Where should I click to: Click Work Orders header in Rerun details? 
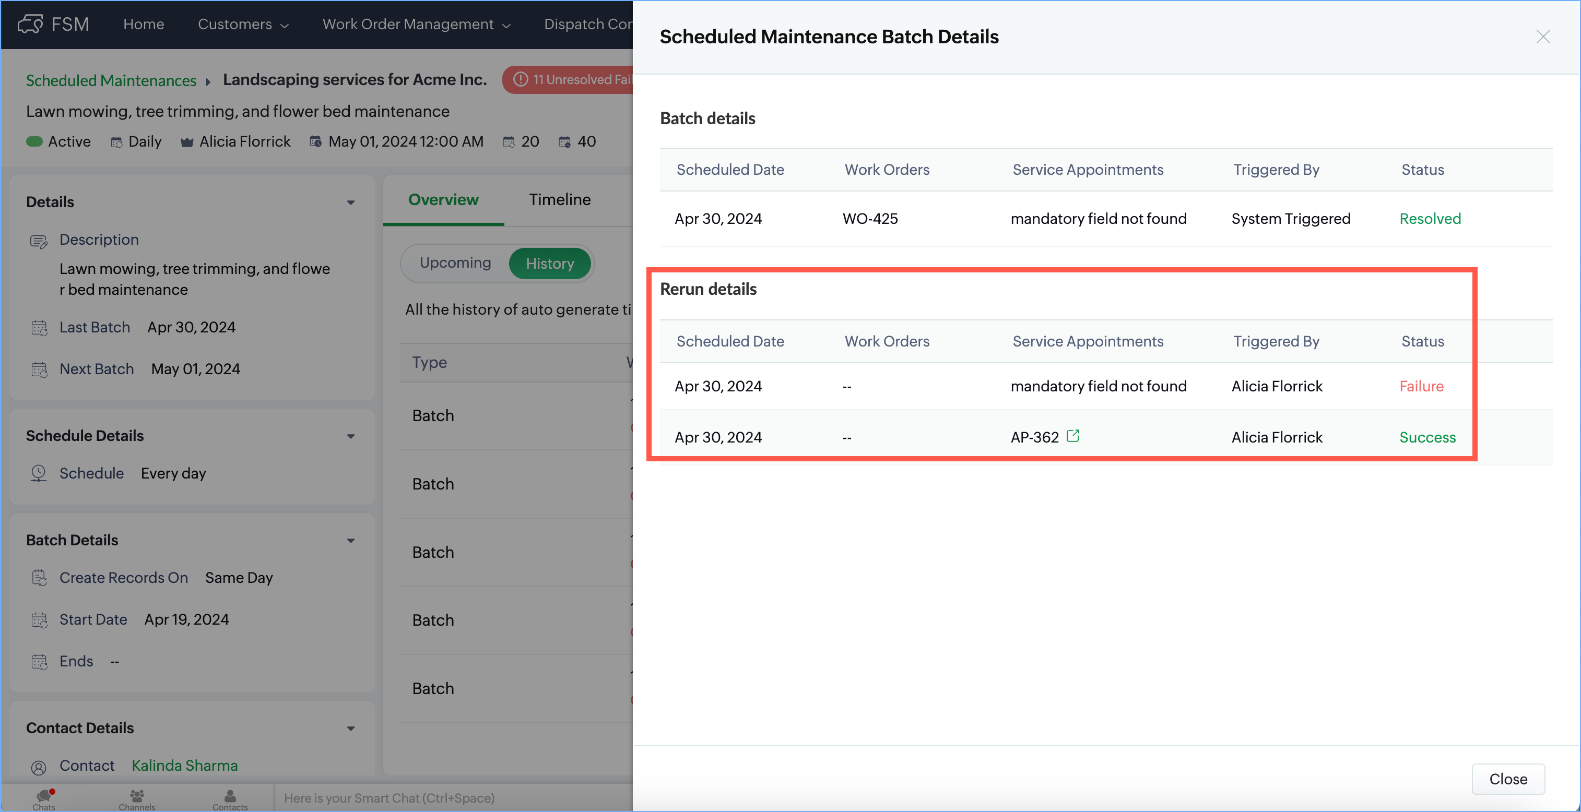(x=887, y=342)
